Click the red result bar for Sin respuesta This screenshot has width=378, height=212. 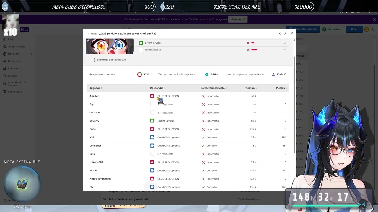[x=254, y=50]
